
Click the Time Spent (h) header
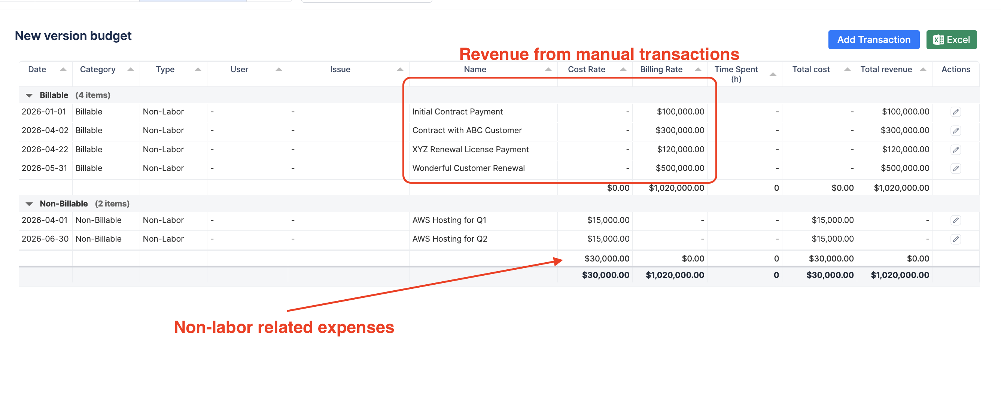tap(736, 74)
